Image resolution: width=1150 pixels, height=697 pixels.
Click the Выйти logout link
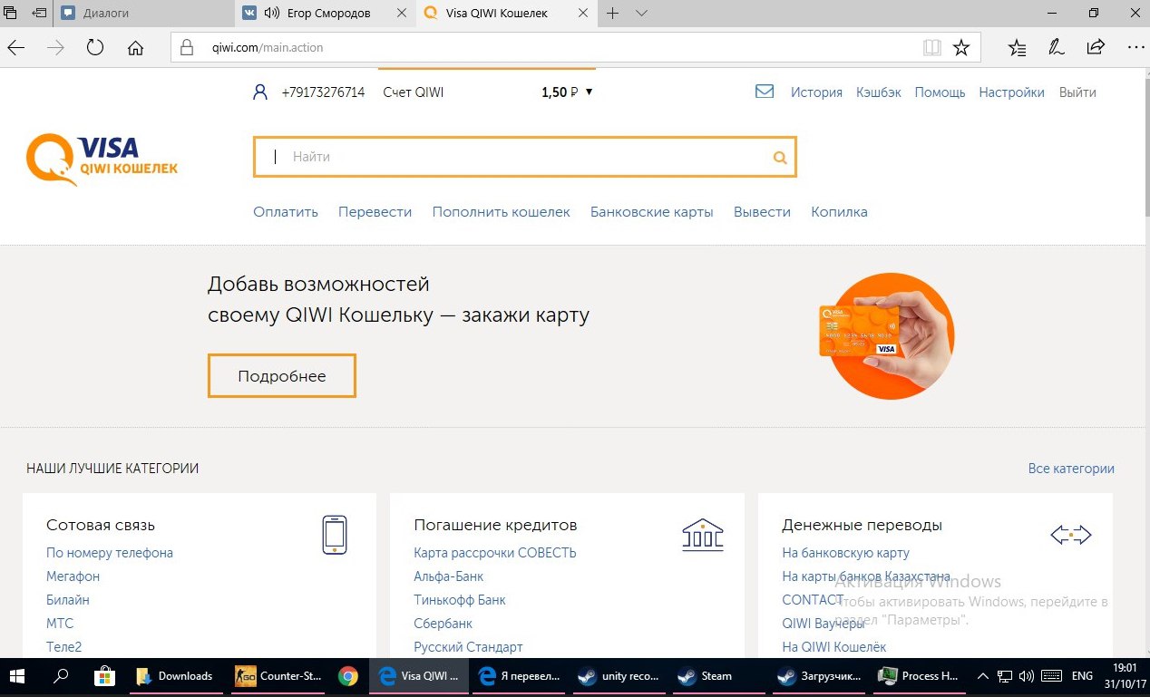(x=1077, y=92)
